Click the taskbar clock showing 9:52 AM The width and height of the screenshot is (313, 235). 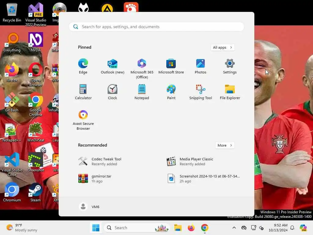click(x=278, y=228)
